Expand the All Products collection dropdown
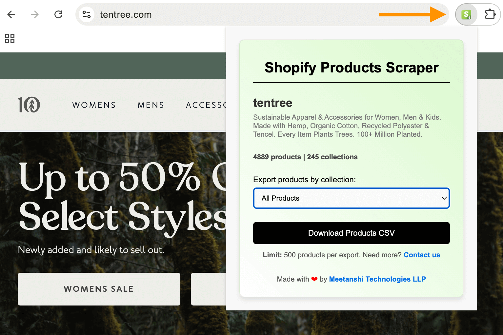This screenshot has width=503, height=335. [352, 198]
